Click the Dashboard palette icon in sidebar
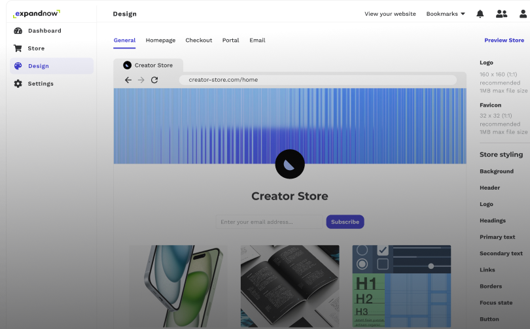530x329 pixels. coord(18,31)
